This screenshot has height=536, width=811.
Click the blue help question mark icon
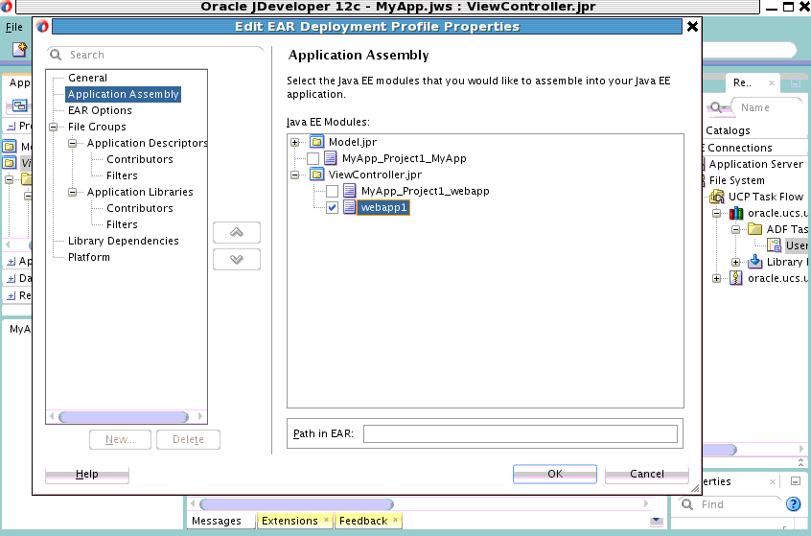(x=794, y=504)
